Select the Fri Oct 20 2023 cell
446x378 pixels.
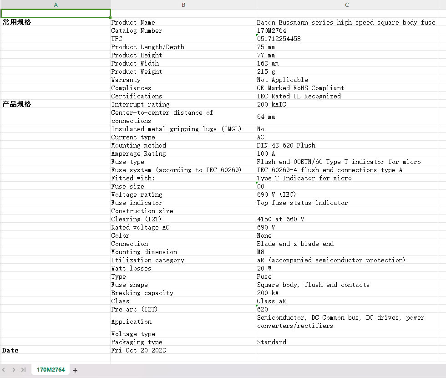pyautogui.click(x=183, y=350)
